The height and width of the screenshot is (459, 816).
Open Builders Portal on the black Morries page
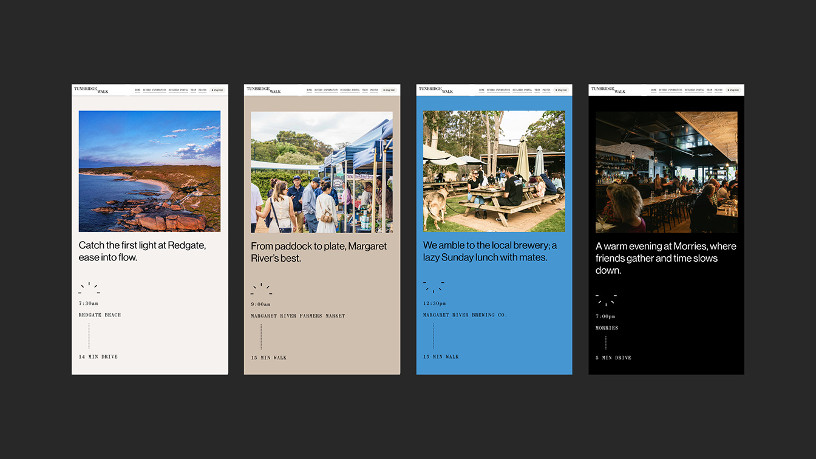tap(695, 90)
